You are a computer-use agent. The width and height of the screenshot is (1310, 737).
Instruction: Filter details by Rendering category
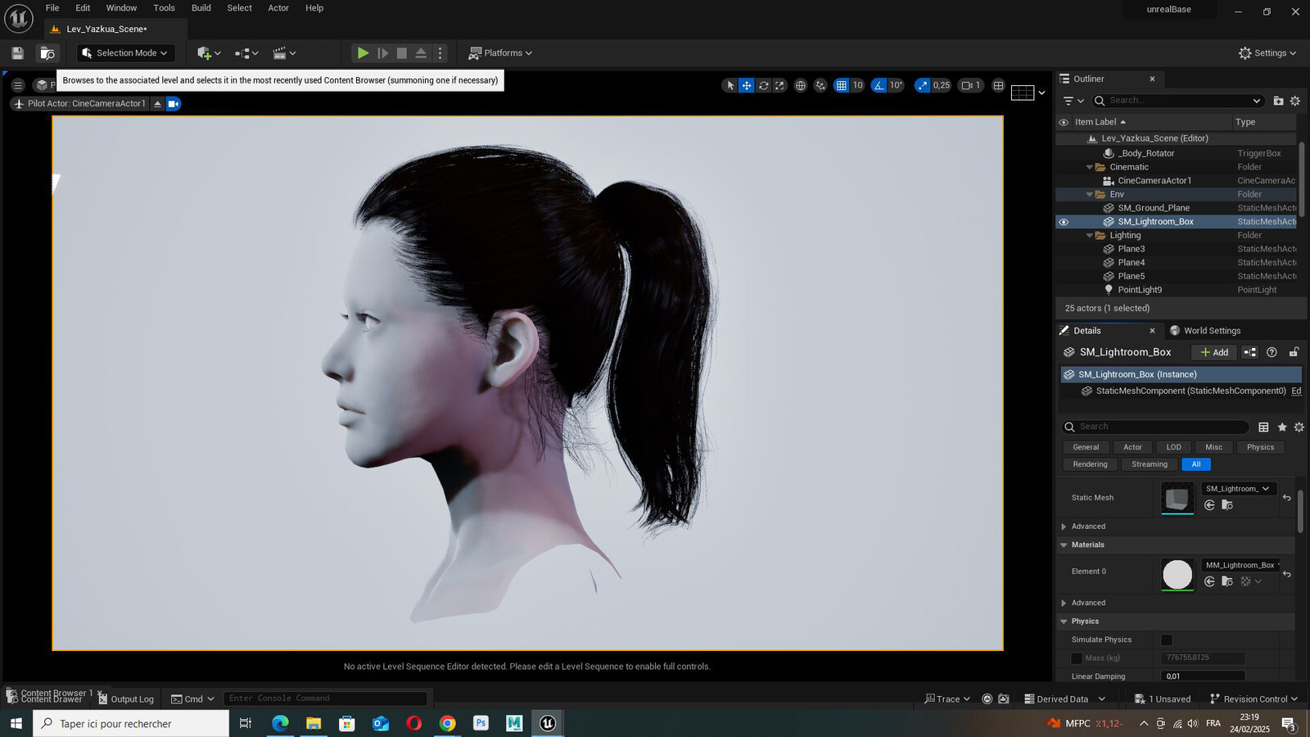point(1090,464)
